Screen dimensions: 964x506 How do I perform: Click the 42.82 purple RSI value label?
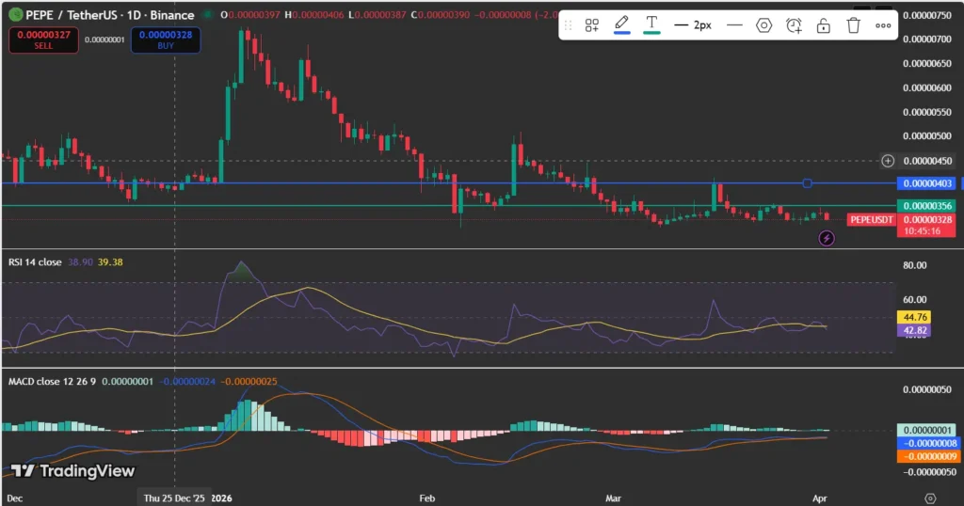click(914, 330)
